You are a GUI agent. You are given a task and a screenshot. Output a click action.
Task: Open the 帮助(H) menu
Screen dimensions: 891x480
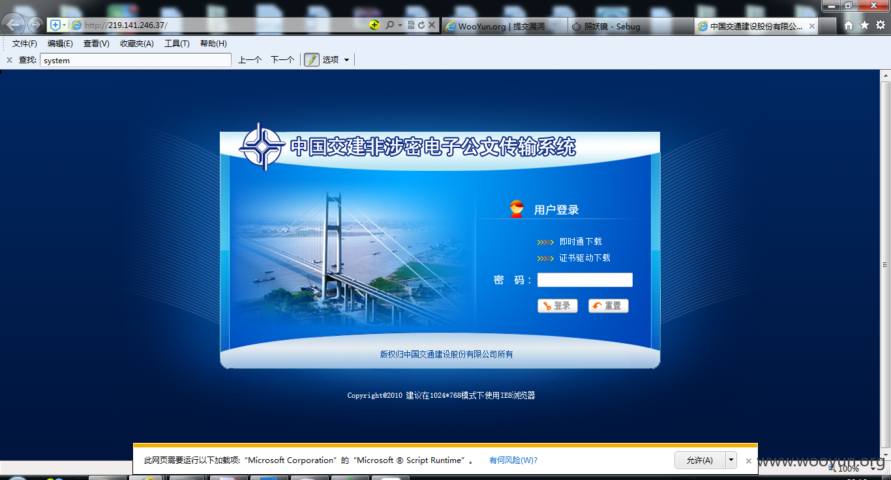(213, 44)
